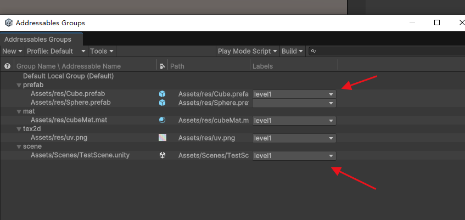
Task: Open the Build dropdown menu
Action: coord(293,51)
